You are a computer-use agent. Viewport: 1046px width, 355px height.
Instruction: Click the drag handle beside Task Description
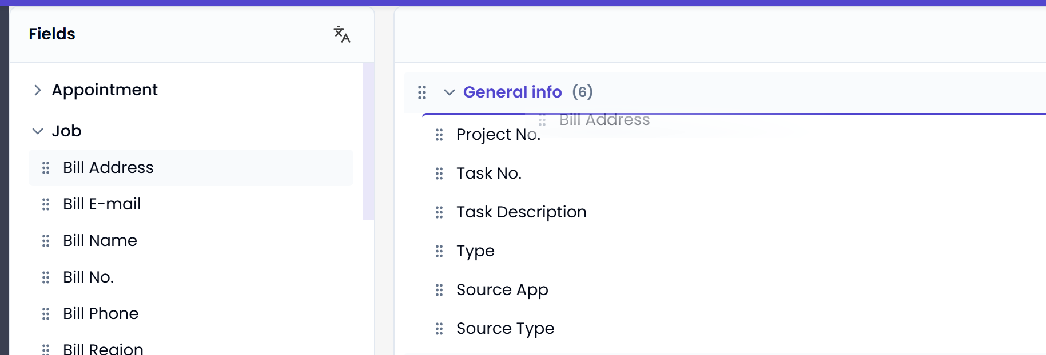pos(439,212)
